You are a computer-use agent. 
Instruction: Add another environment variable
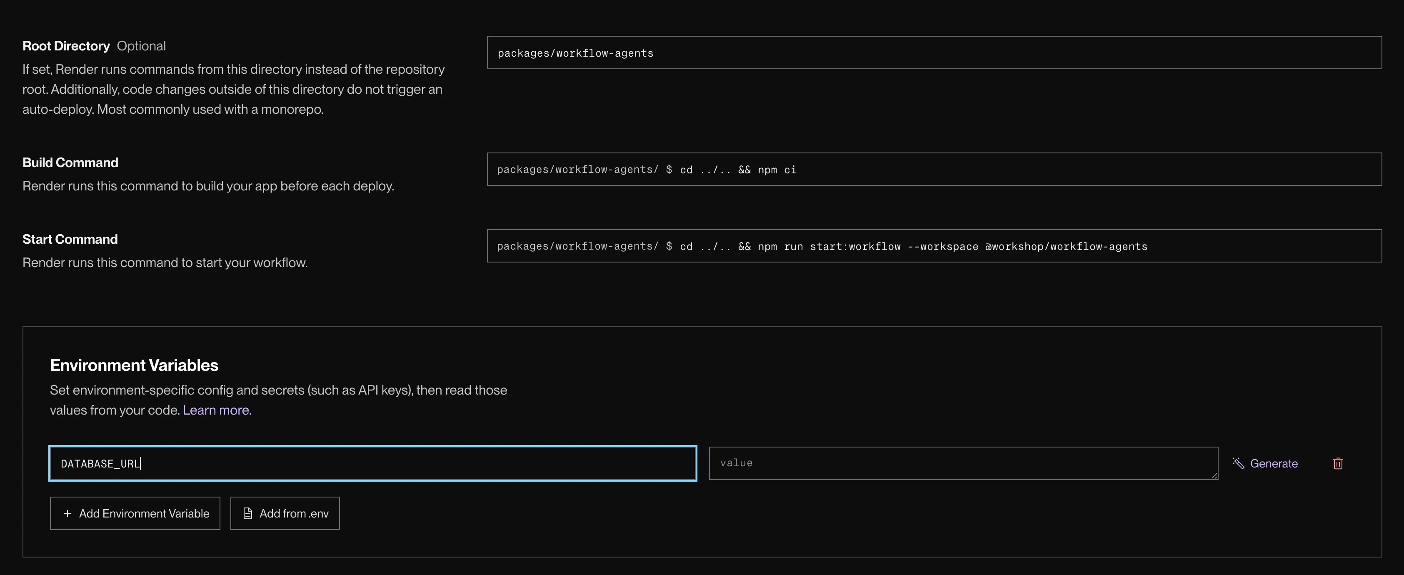135,513
